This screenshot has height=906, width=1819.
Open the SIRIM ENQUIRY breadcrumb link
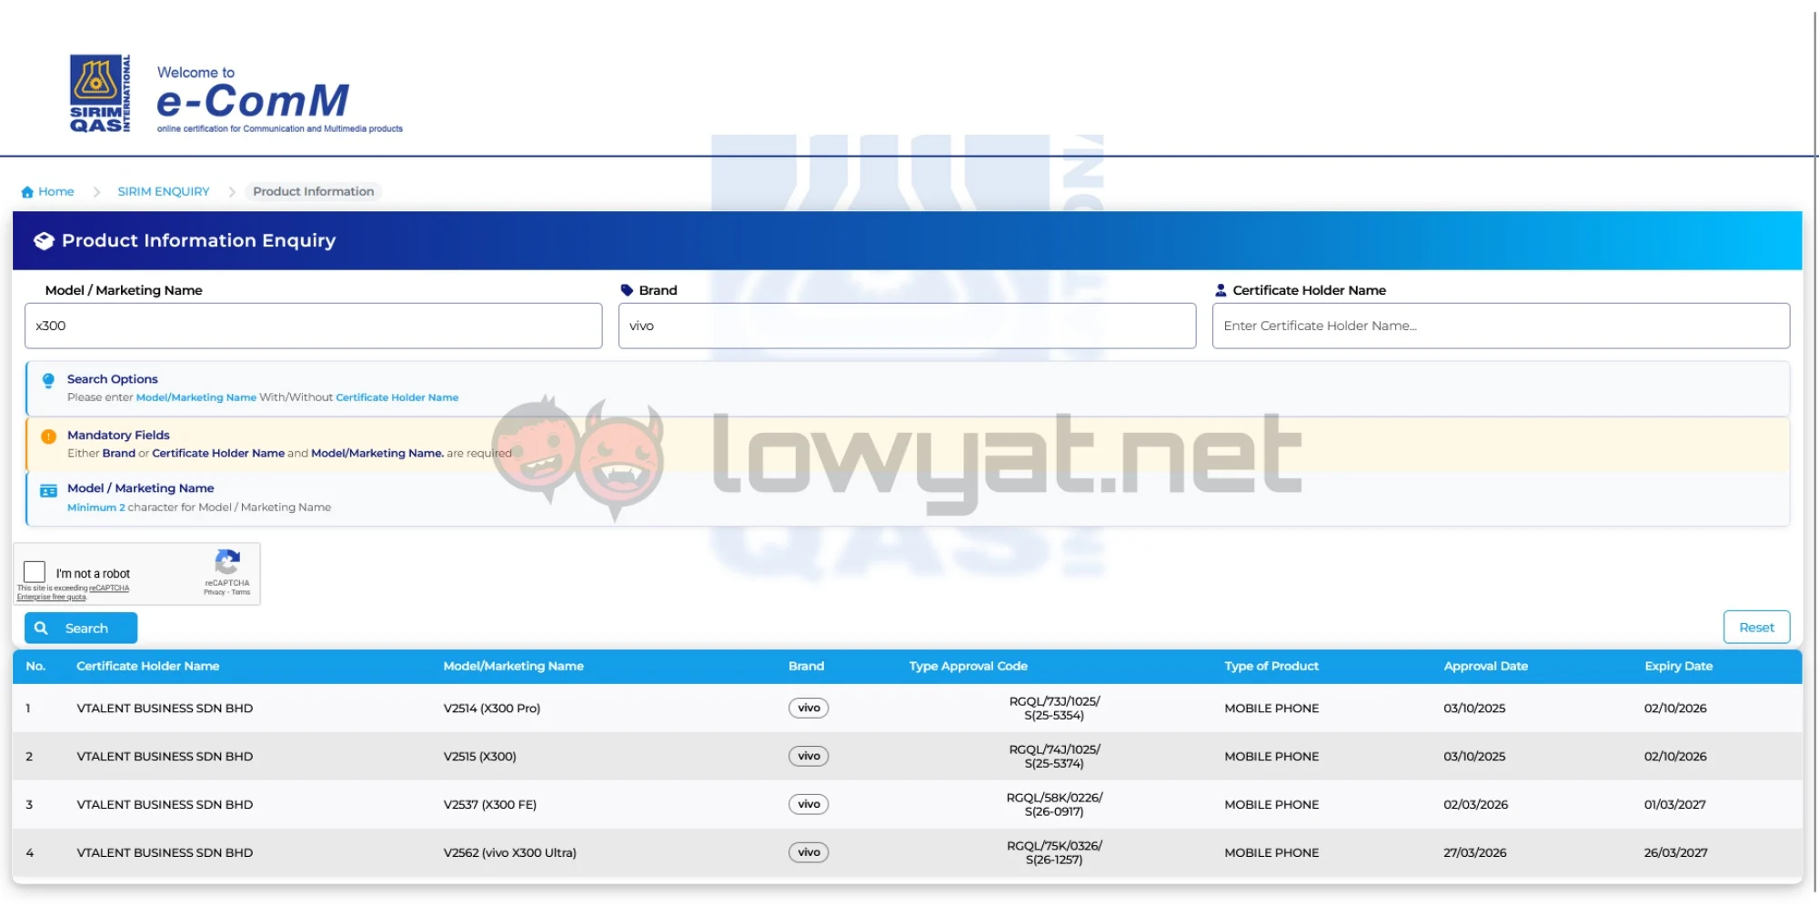(x=163, y=192)
